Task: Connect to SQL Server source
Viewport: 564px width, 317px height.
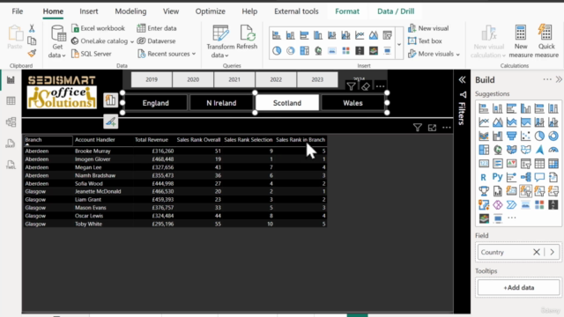Action: (x=92, y=54)
